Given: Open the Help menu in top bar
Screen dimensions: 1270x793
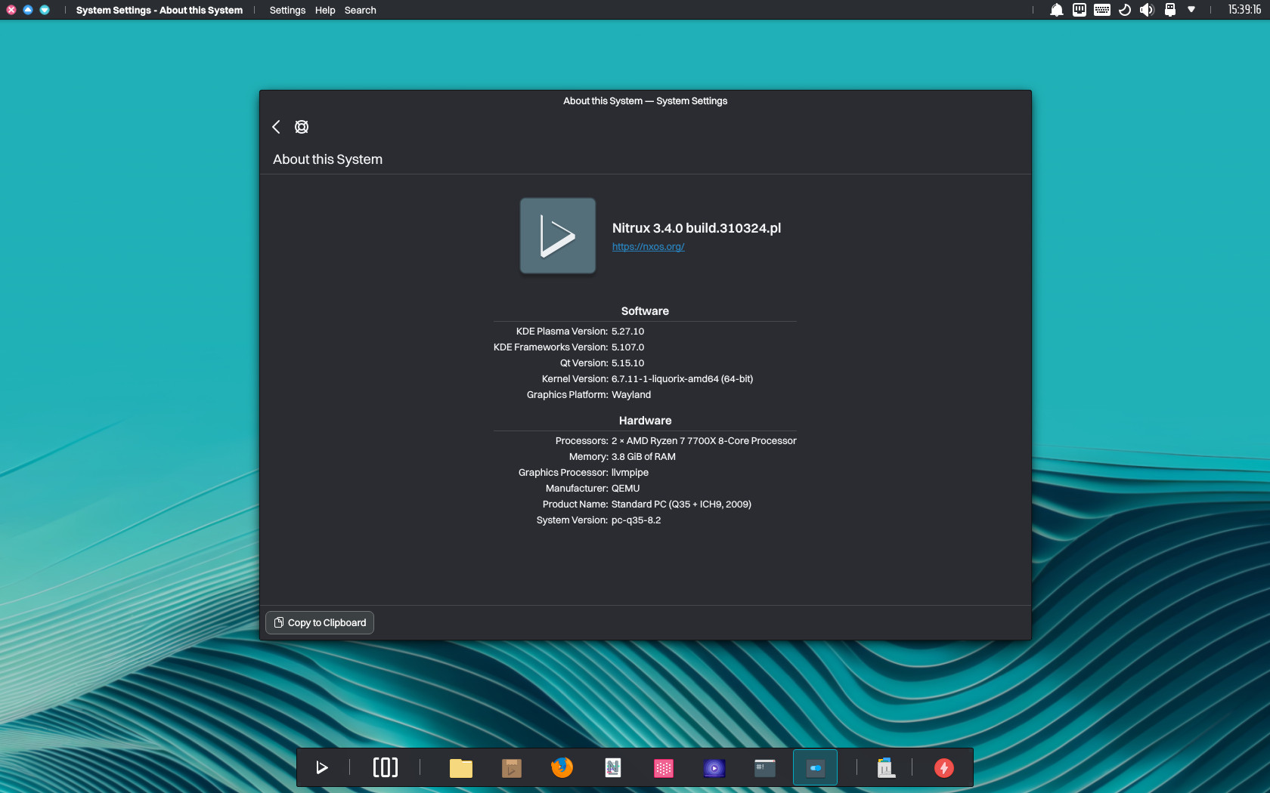Looking at the screenshot, I should pos(325,10).
